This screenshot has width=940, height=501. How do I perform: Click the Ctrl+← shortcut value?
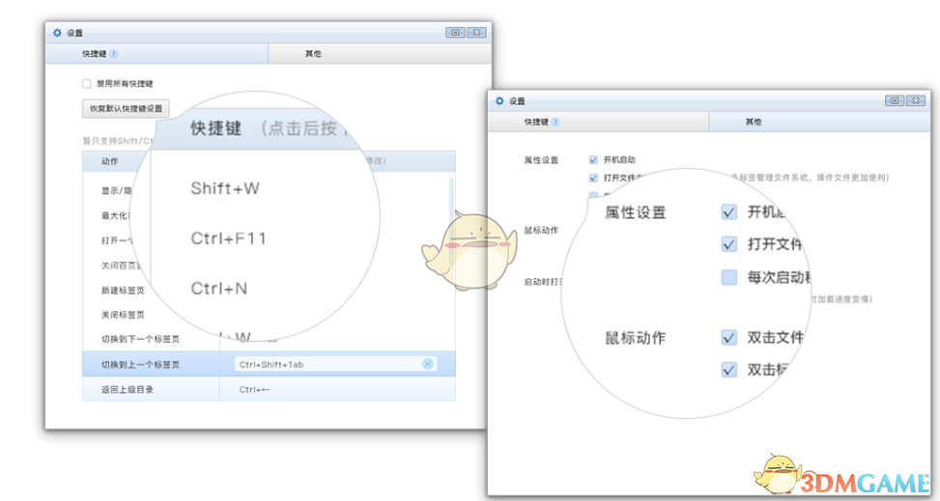255,390
